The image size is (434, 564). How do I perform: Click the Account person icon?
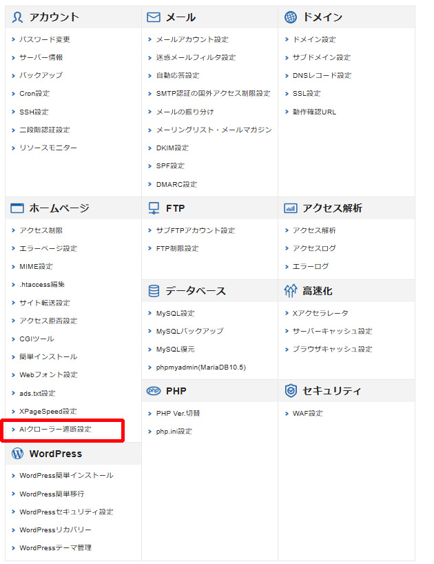(17, 17)
